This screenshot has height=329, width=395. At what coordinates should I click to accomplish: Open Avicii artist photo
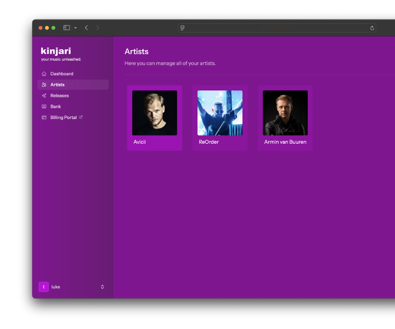click(x=155, y=113)
